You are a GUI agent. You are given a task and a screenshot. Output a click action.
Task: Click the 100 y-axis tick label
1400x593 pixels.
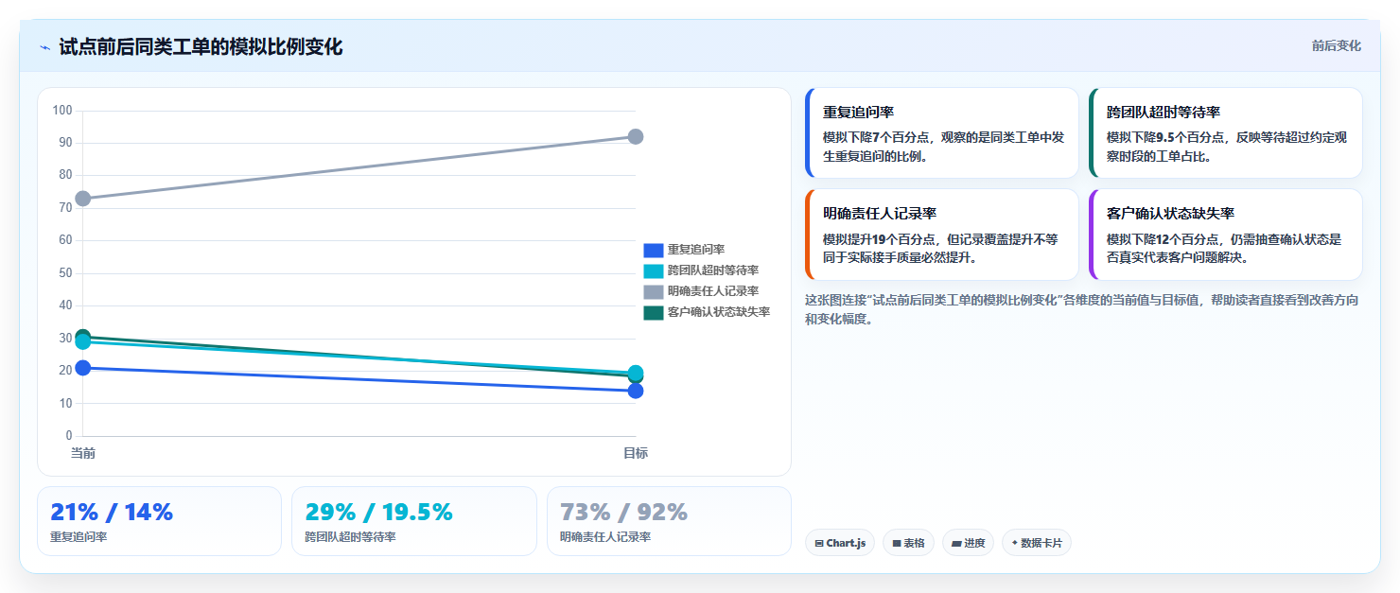62,111
